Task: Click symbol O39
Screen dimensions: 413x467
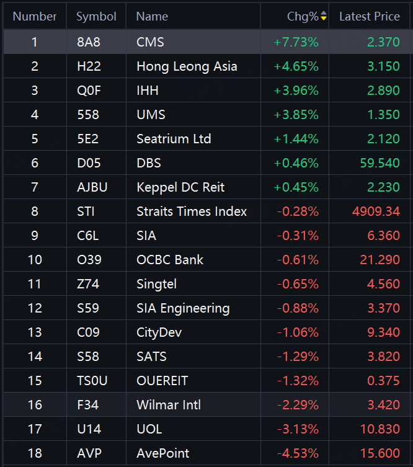Action: pos(89,260)
